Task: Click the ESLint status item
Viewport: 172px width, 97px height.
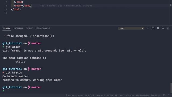Action: 130,95
